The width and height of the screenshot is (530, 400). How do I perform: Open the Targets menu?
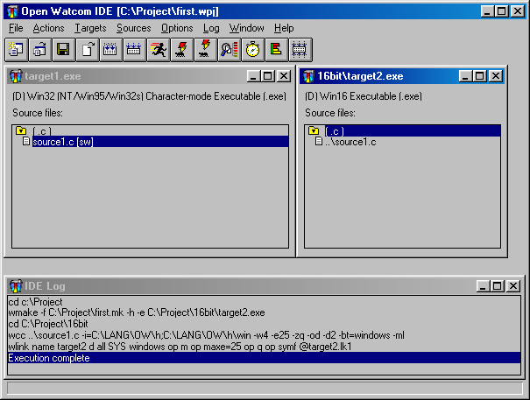[89, 28]
